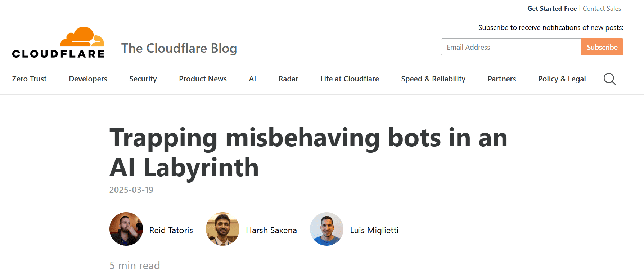
Task: Open the Zero Trust menu item
Action: [29, 79]
